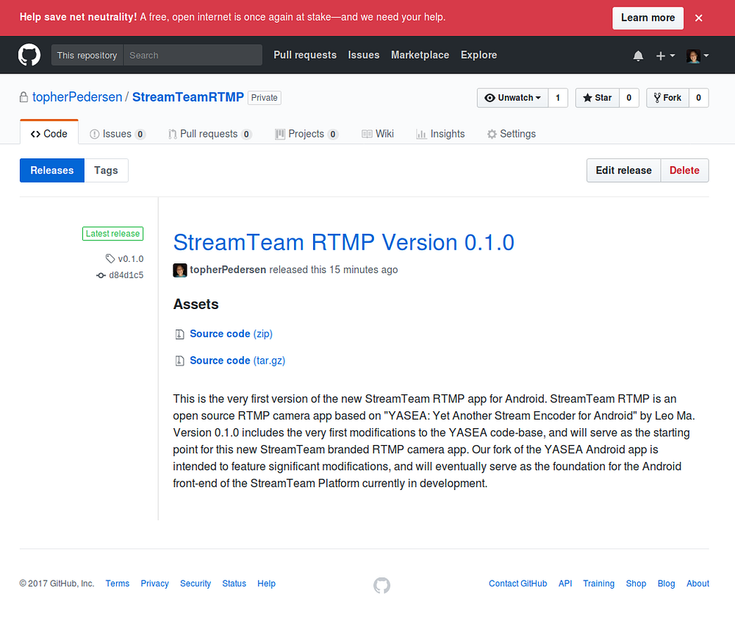Open Contact GitHub in the footer
Screen dimensions: 735x621
point(518,583)
